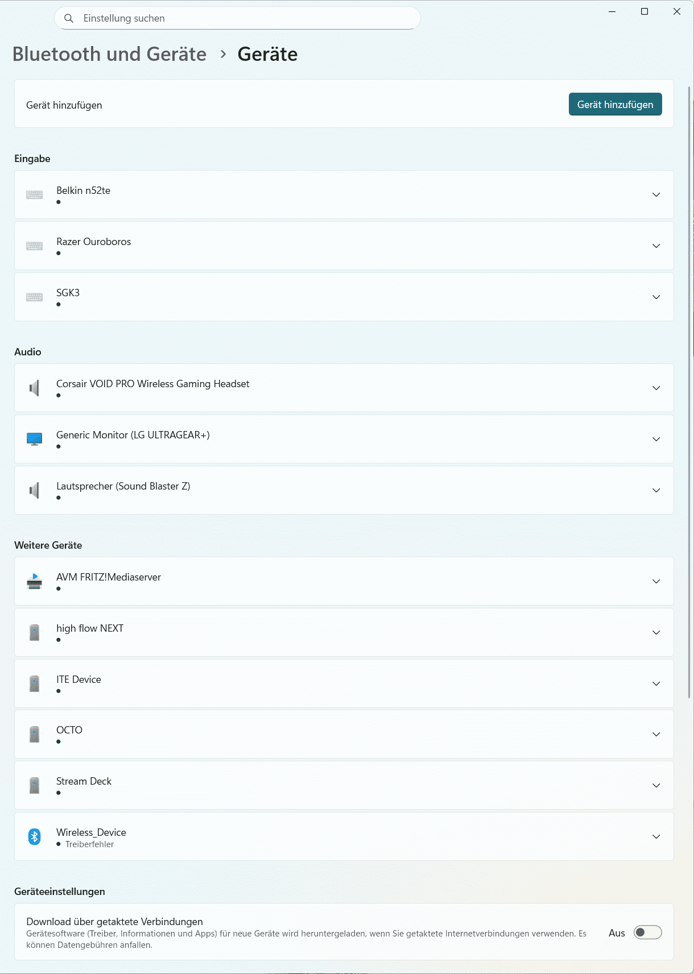Toggle Download über getaktete Verbindungen switch
Viewport: 694px width, 974px height.
click(647, 932)
